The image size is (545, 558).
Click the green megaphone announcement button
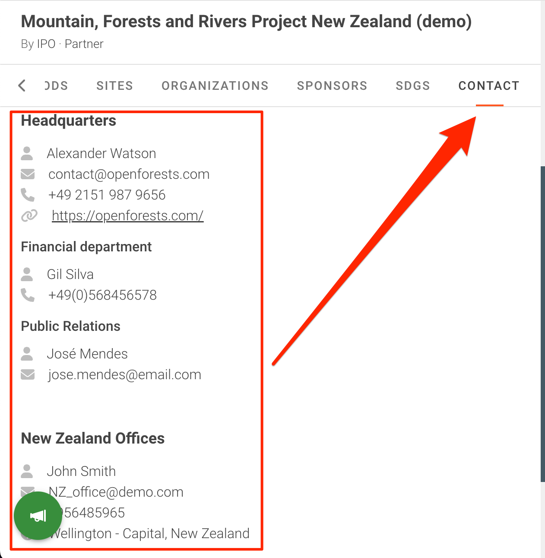pos(38,515)
